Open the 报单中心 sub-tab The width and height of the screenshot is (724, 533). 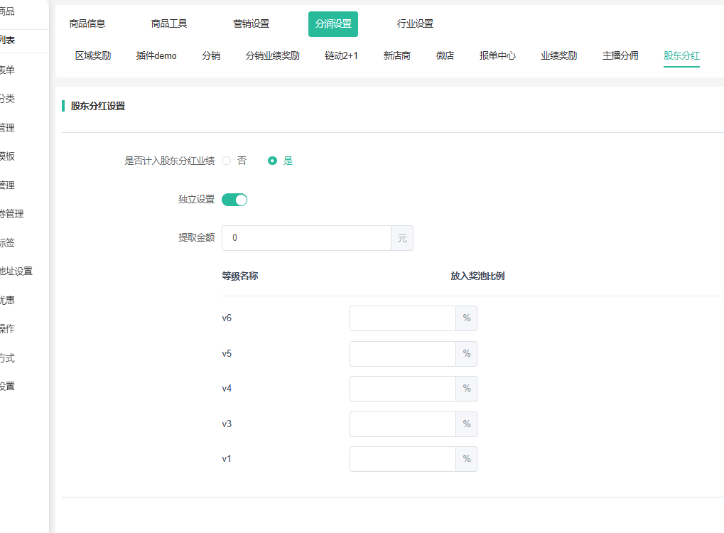497,55
